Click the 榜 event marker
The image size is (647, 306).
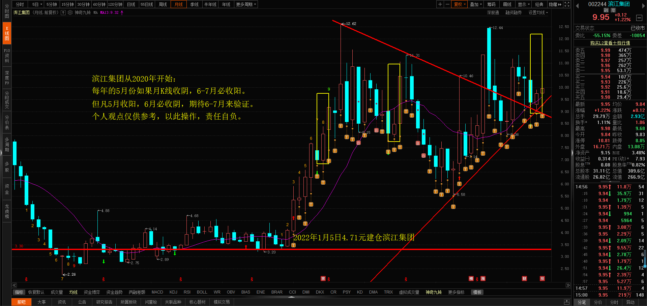click(471, 278)
